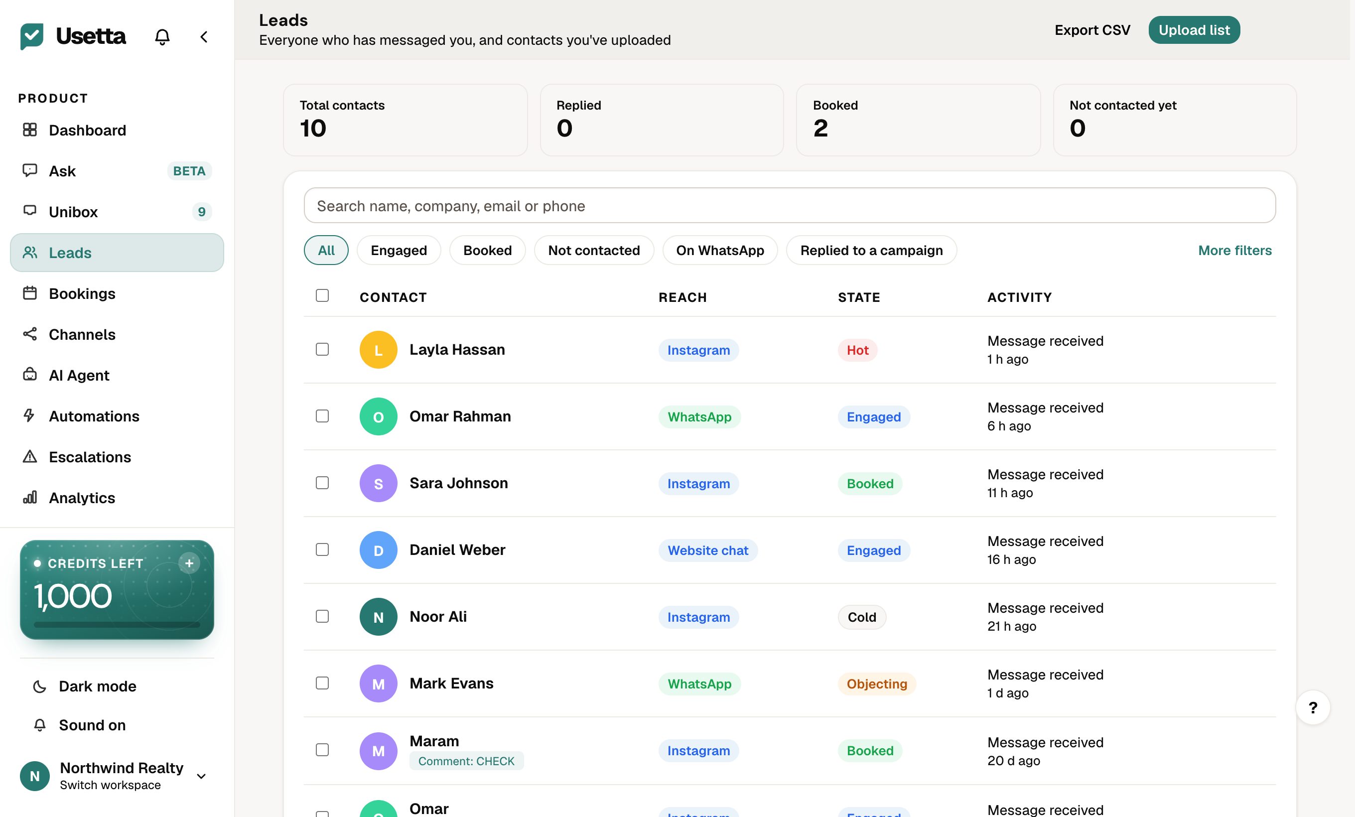Check the box beside Noor Ali
The width and height of the screenshot is (1355, 817).
322,616
